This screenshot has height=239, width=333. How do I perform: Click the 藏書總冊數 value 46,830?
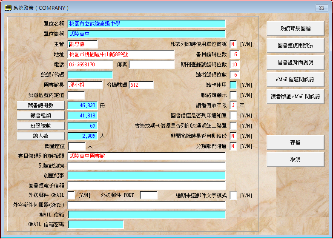83,105
